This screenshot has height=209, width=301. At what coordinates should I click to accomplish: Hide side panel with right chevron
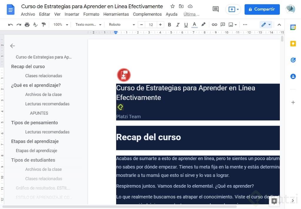coord(293,201)
